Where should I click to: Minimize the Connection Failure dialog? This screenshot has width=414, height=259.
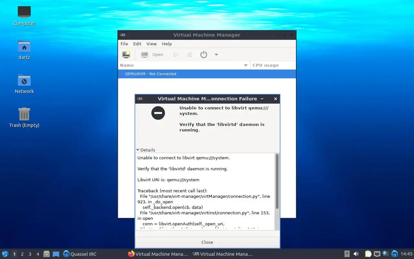262,99
